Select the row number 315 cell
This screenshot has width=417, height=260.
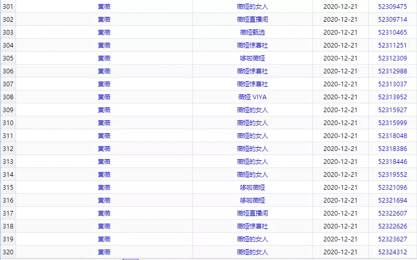[8, 187]
